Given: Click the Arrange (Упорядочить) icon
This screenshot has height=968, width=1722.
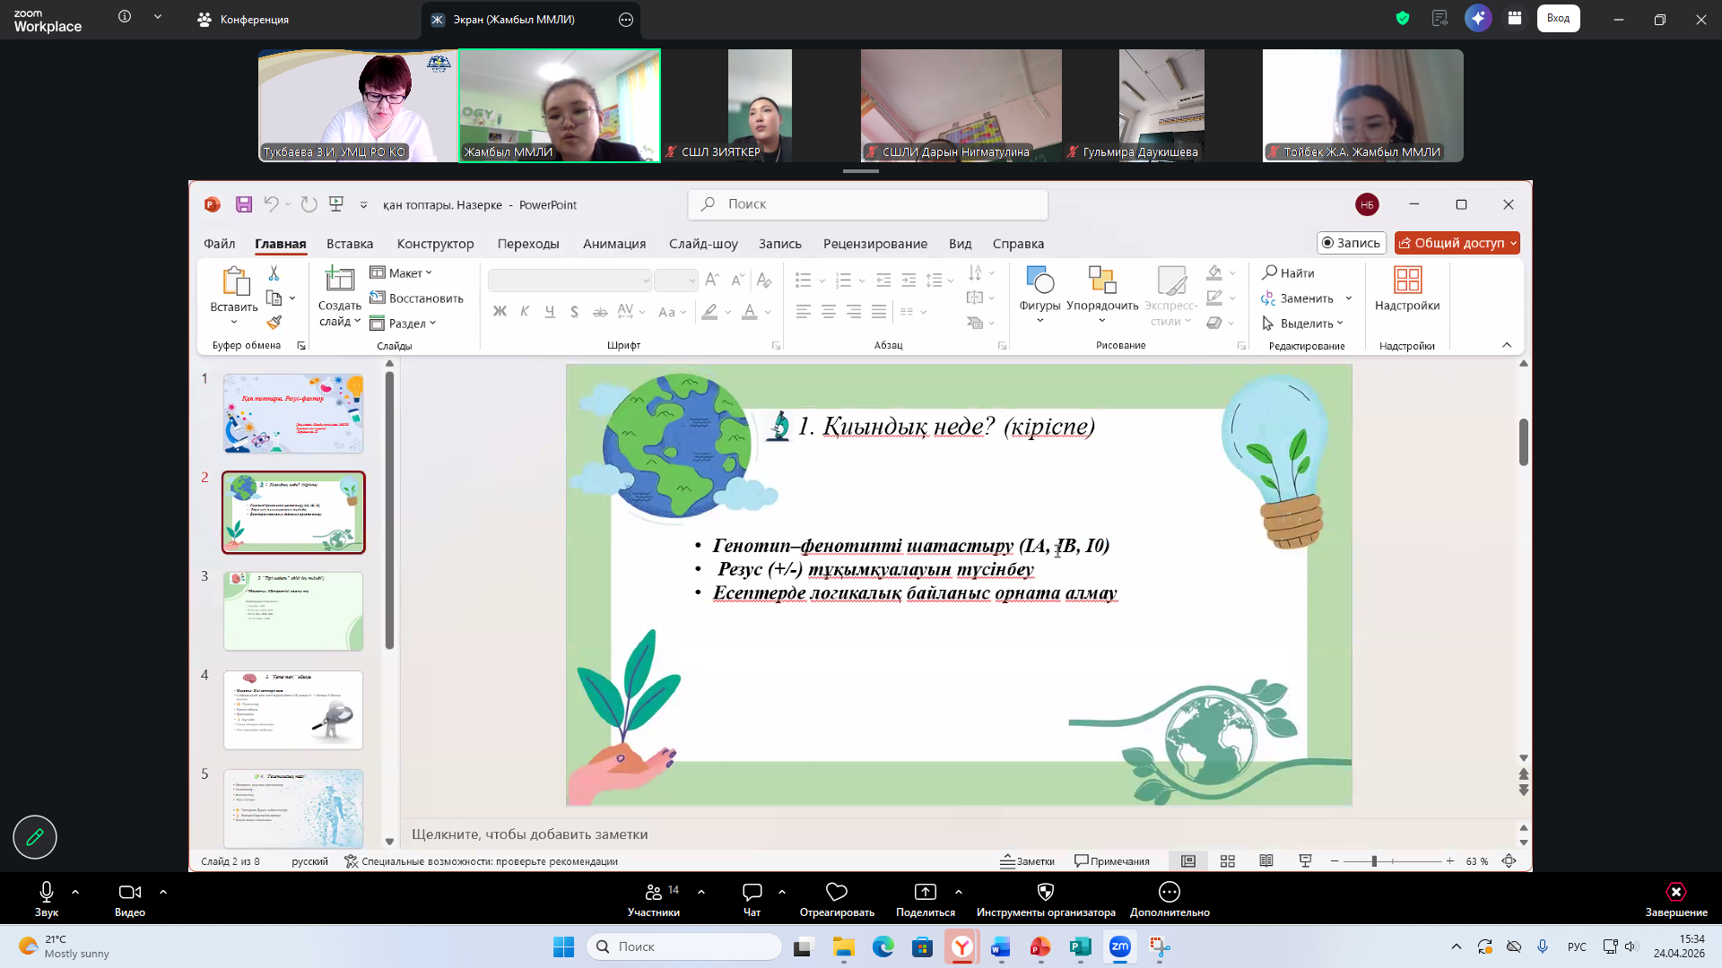Looking at the screenshot, I should coord(1101,281).
